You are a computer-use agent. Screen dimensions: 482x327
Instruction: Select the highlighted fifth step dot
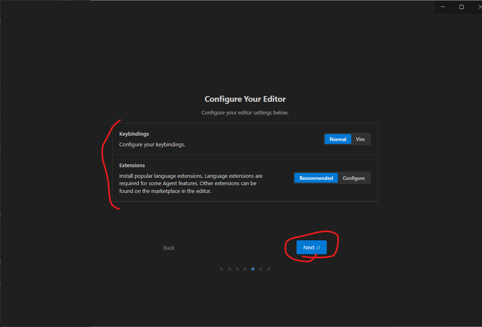click(253, 269)
